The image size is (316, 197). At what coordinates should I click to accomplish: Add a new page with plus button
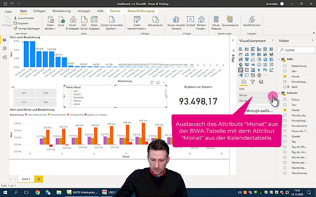click(38, 179)
